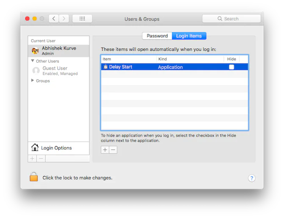Click the Delay Start stopwatch icon
Image resolution: width=284 pixels, height=218 pixels.
coord(106,67)
